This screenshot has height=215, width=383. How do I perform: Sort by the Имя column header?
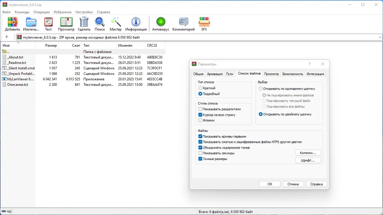pyautogui.click(x=18, y=45)
